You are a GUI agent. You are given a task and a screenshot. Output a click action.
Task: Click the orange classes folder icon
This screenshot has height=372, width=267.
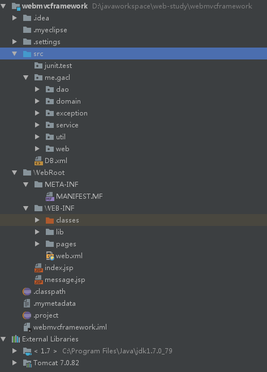50,220
